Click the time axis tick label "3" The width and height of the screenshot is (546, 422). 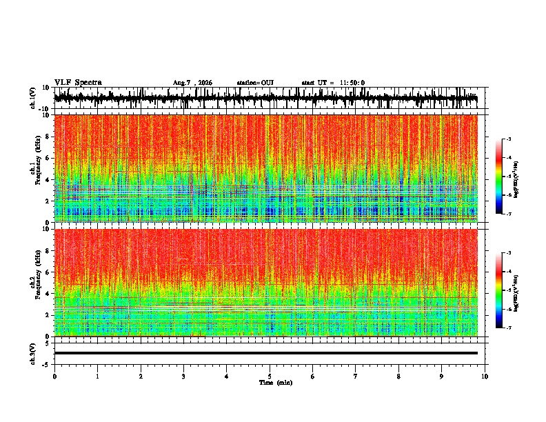pos(183,376)
